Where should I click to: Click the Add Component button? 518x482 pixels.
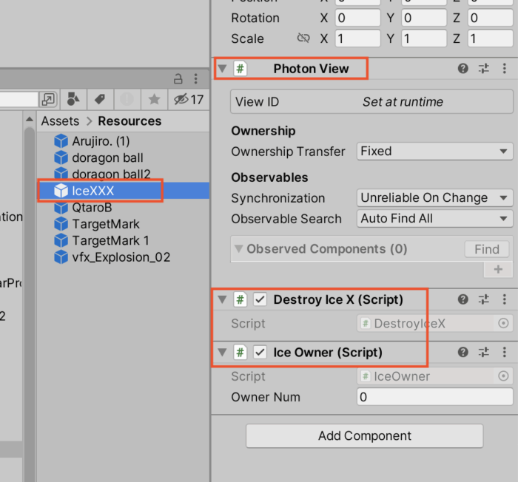tap(364, 435)
